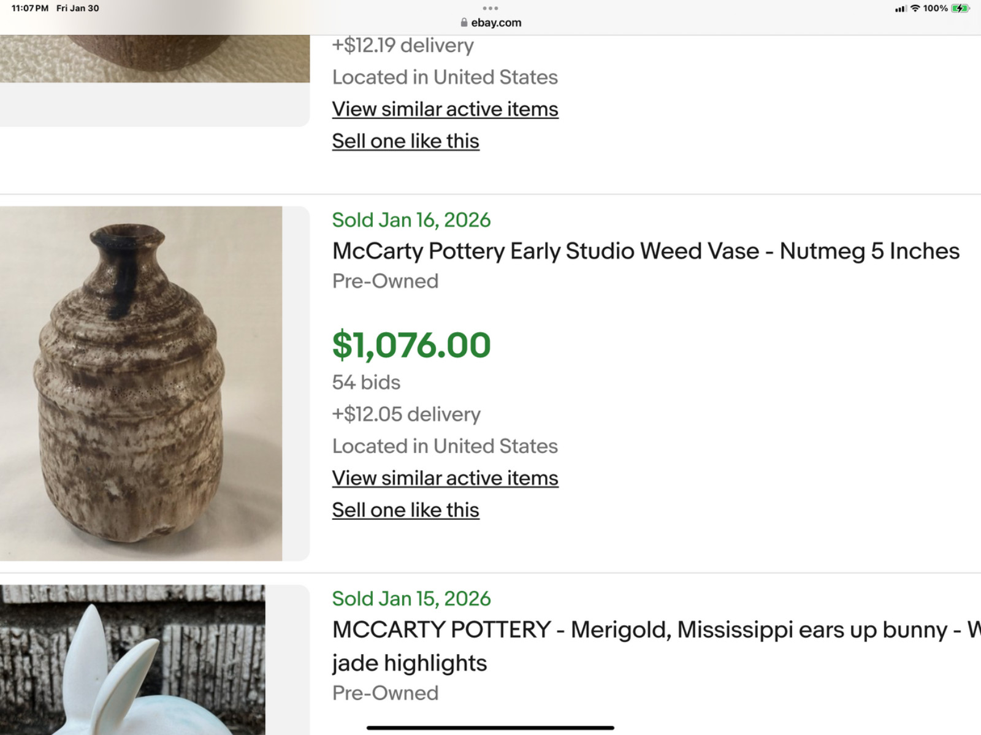Open View similar active items for Nutmeg vase

point(445,478)
